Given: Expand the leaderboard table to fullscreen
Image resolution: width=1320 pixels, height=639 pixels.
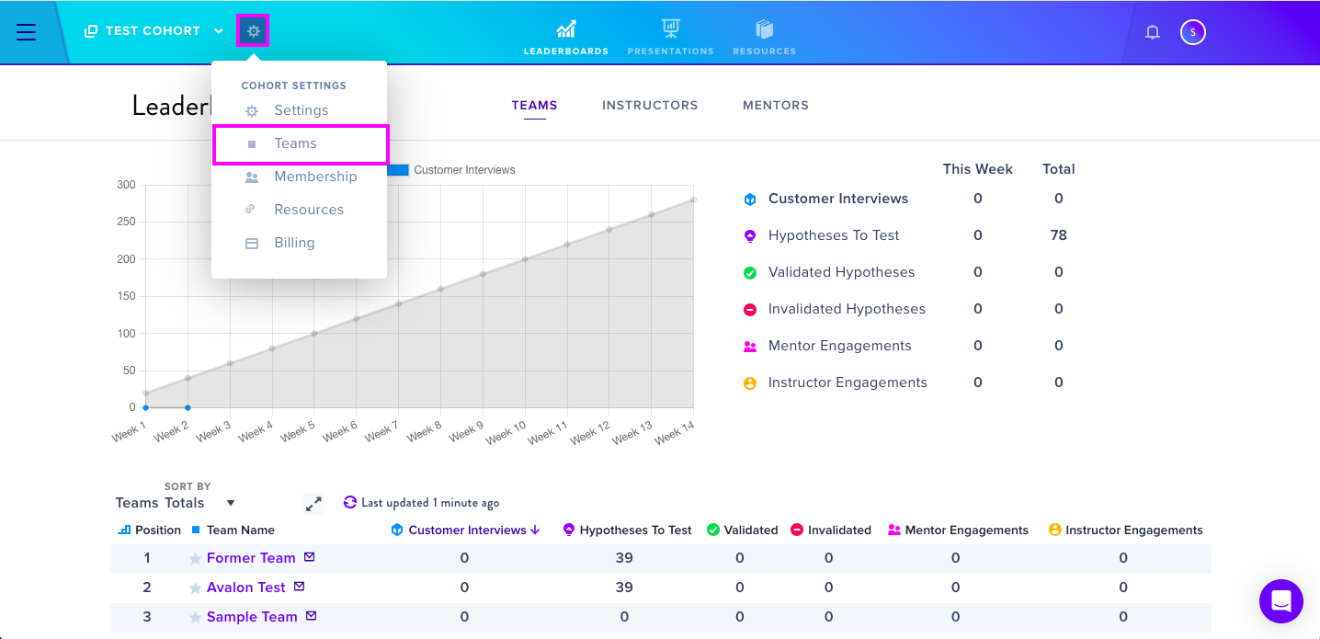Looking at the screenshot, I should pos(313,504).
